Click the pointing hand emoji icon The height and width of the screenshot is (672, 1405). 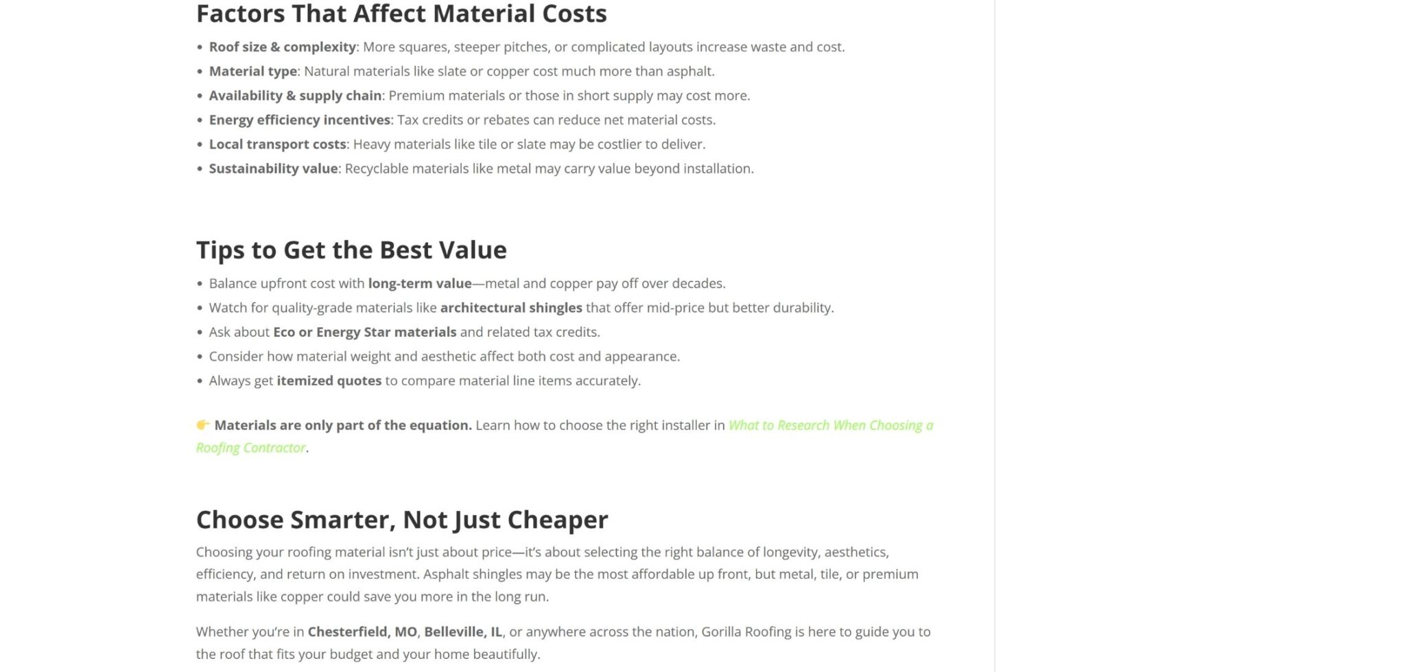(x=203, y=425)
